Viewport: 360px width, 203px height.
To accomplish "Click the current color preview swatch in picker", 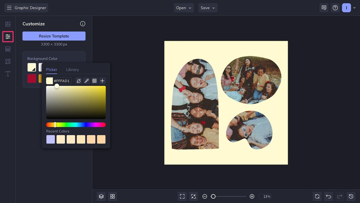I will click(x=49, y=81).
